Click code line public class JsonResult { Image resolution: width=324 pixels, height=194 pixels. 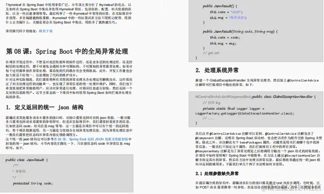27,160
